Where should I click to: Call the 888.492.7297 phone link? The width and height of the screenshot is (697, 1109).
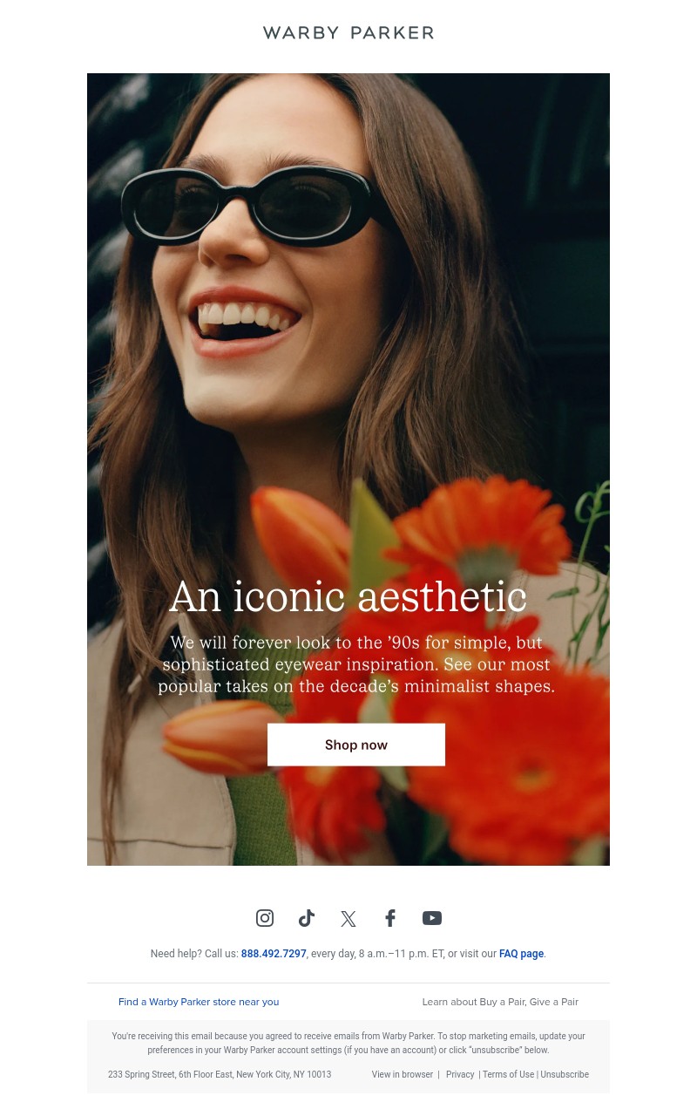point(274,954)
